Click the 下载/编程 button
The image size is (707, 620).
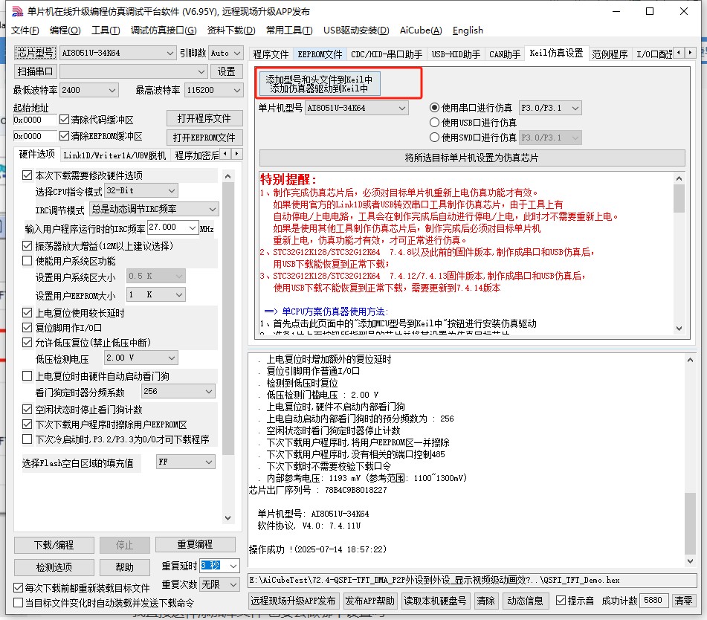click(54, 545)
